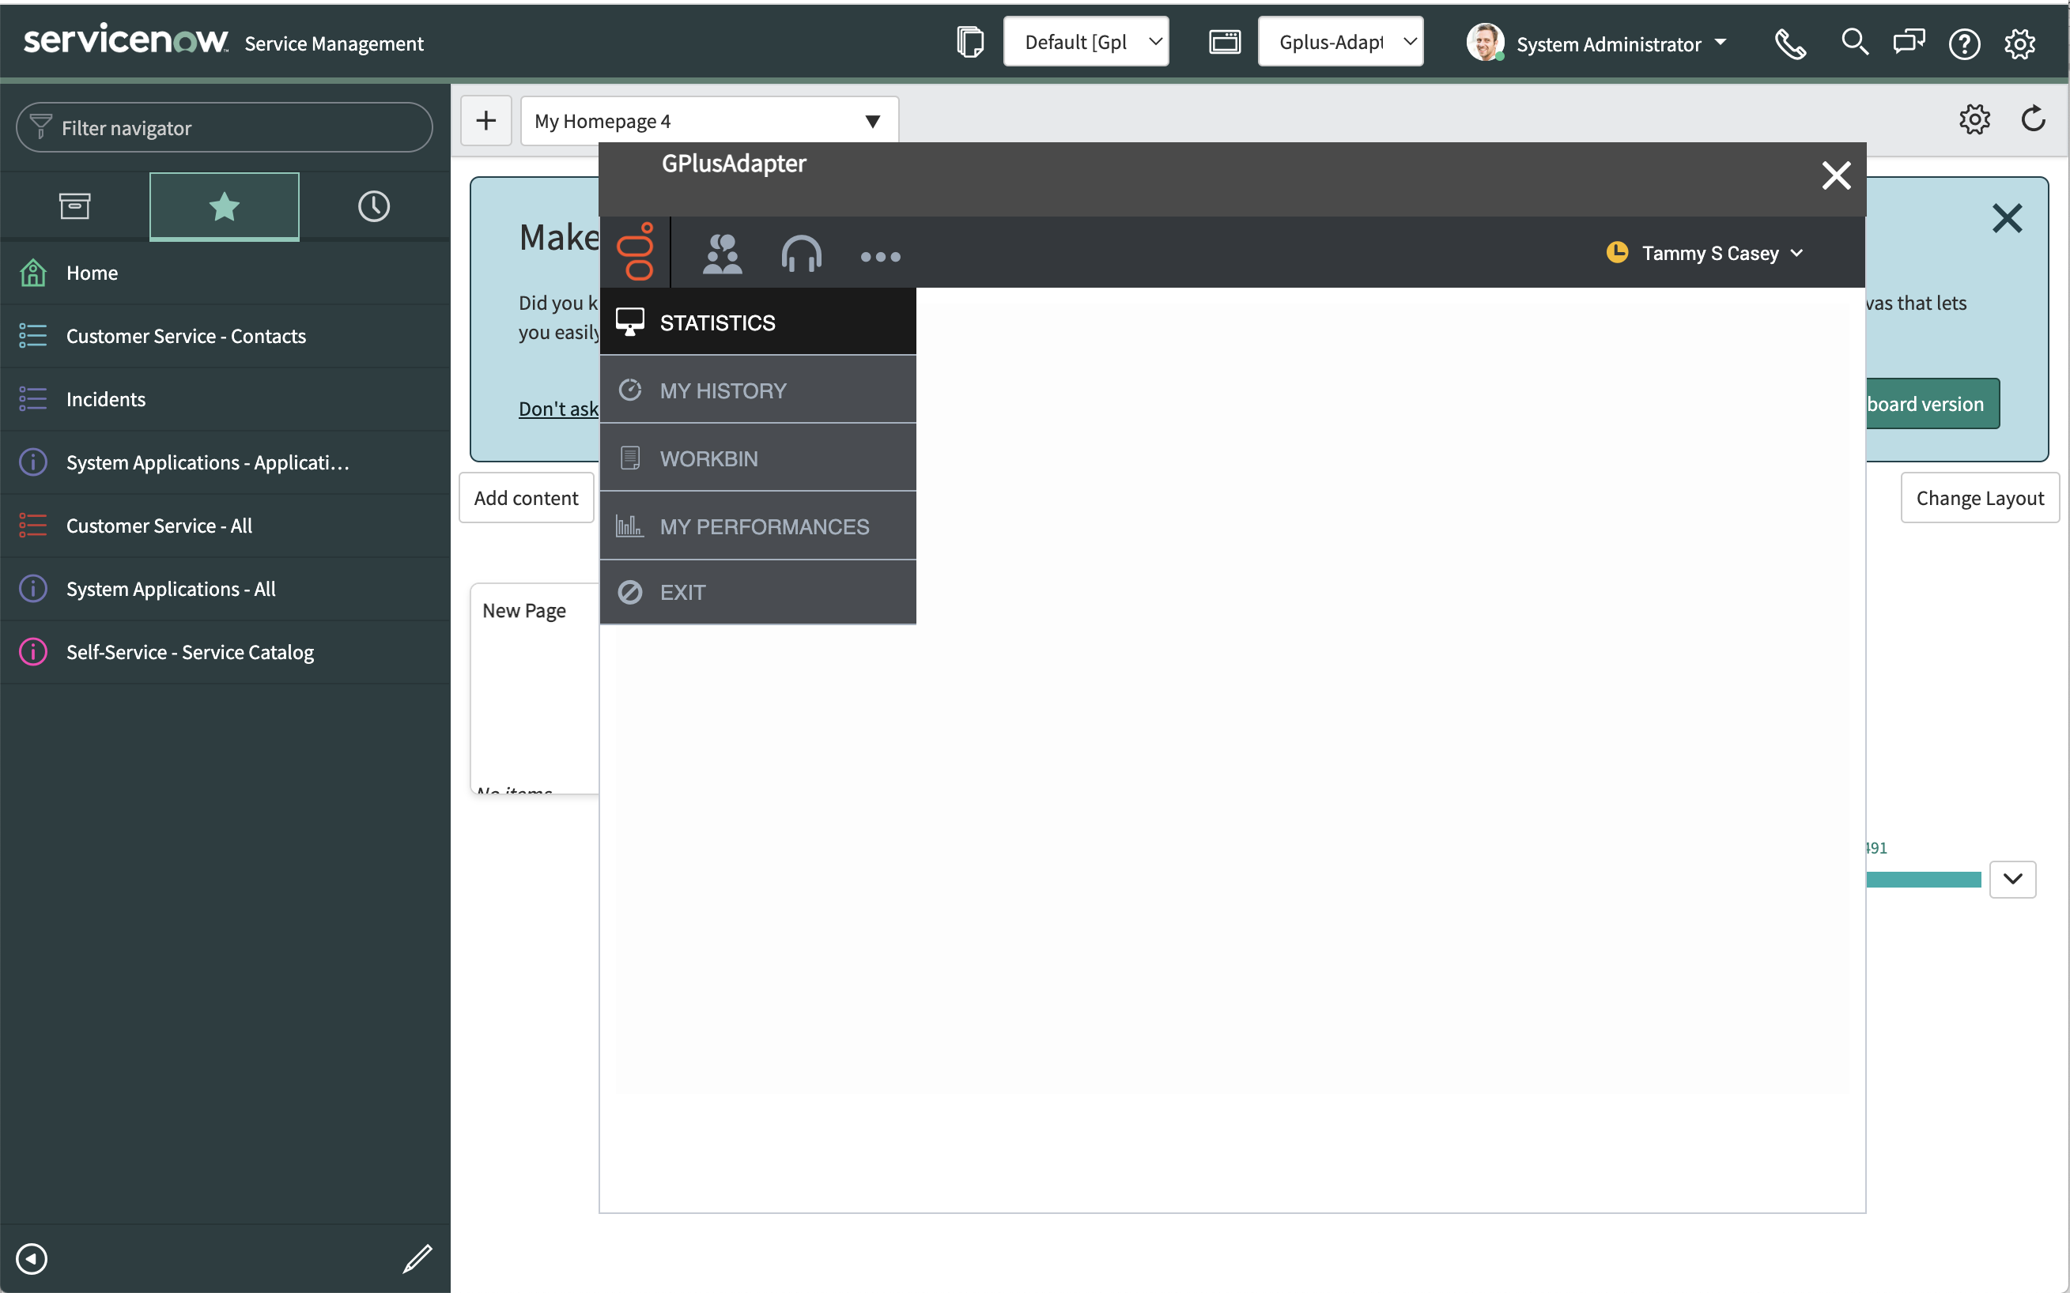Click the teal progress bar
Viewport: 2070px width, 1293px height.
click(x=1923, y=879)
